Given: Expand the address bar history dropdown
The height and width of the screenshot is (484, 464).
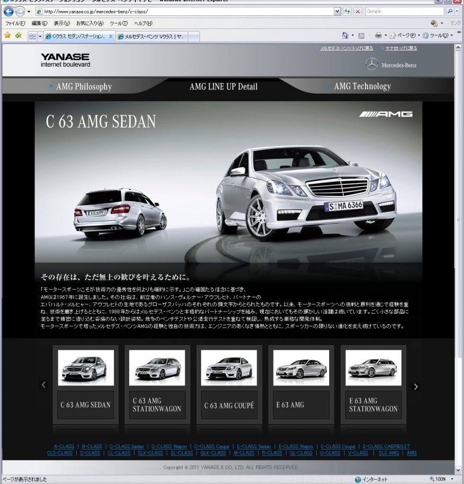Looking at the screenshot, I should pos(337,11).
